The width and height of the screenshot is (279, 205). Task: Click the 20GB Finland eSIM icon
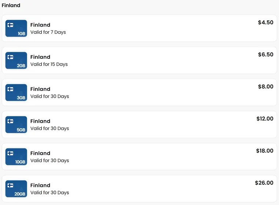16,189
